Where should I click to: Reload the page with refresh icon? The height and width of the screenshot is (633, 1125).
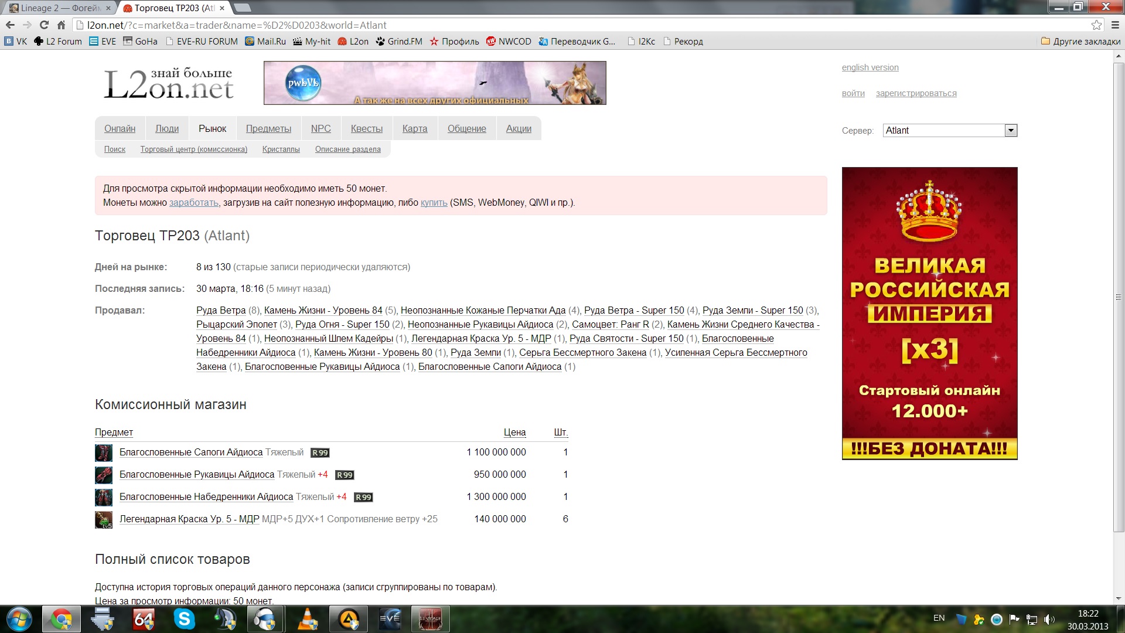coord(44,25)
